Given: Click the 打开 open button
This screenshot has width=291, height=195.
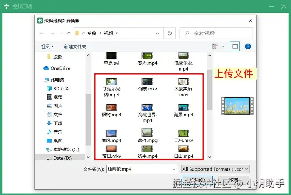Looking at the screenshot, I should pos(197,180).
